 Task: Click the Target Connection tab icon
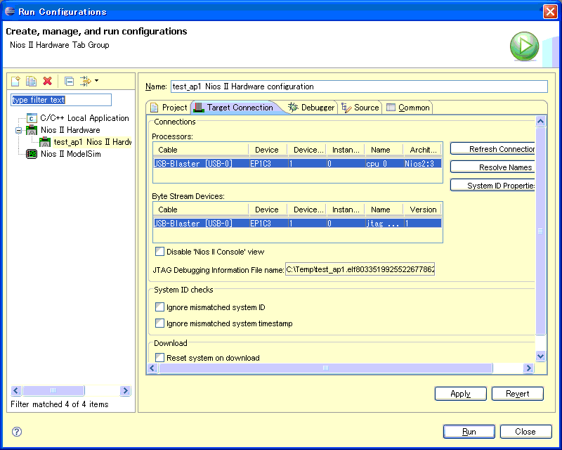coord(199,108)
